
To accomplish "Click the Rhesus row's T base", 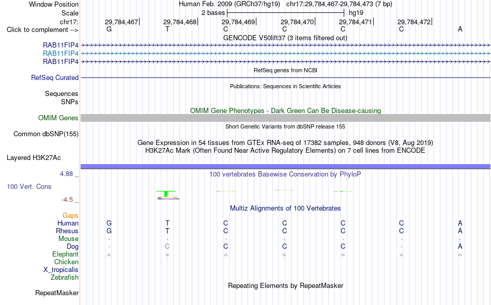I will click(167, 231).
